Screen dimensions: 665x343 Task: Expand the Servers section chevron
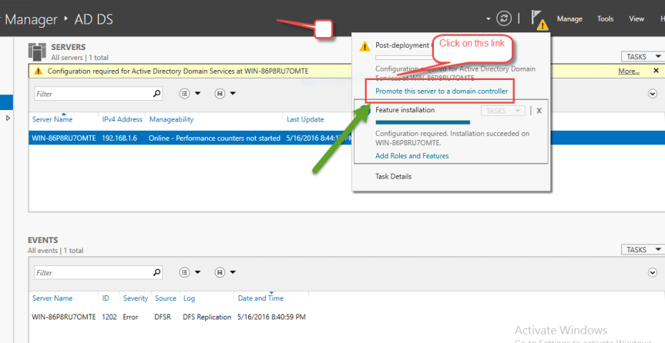click(653, 94)
